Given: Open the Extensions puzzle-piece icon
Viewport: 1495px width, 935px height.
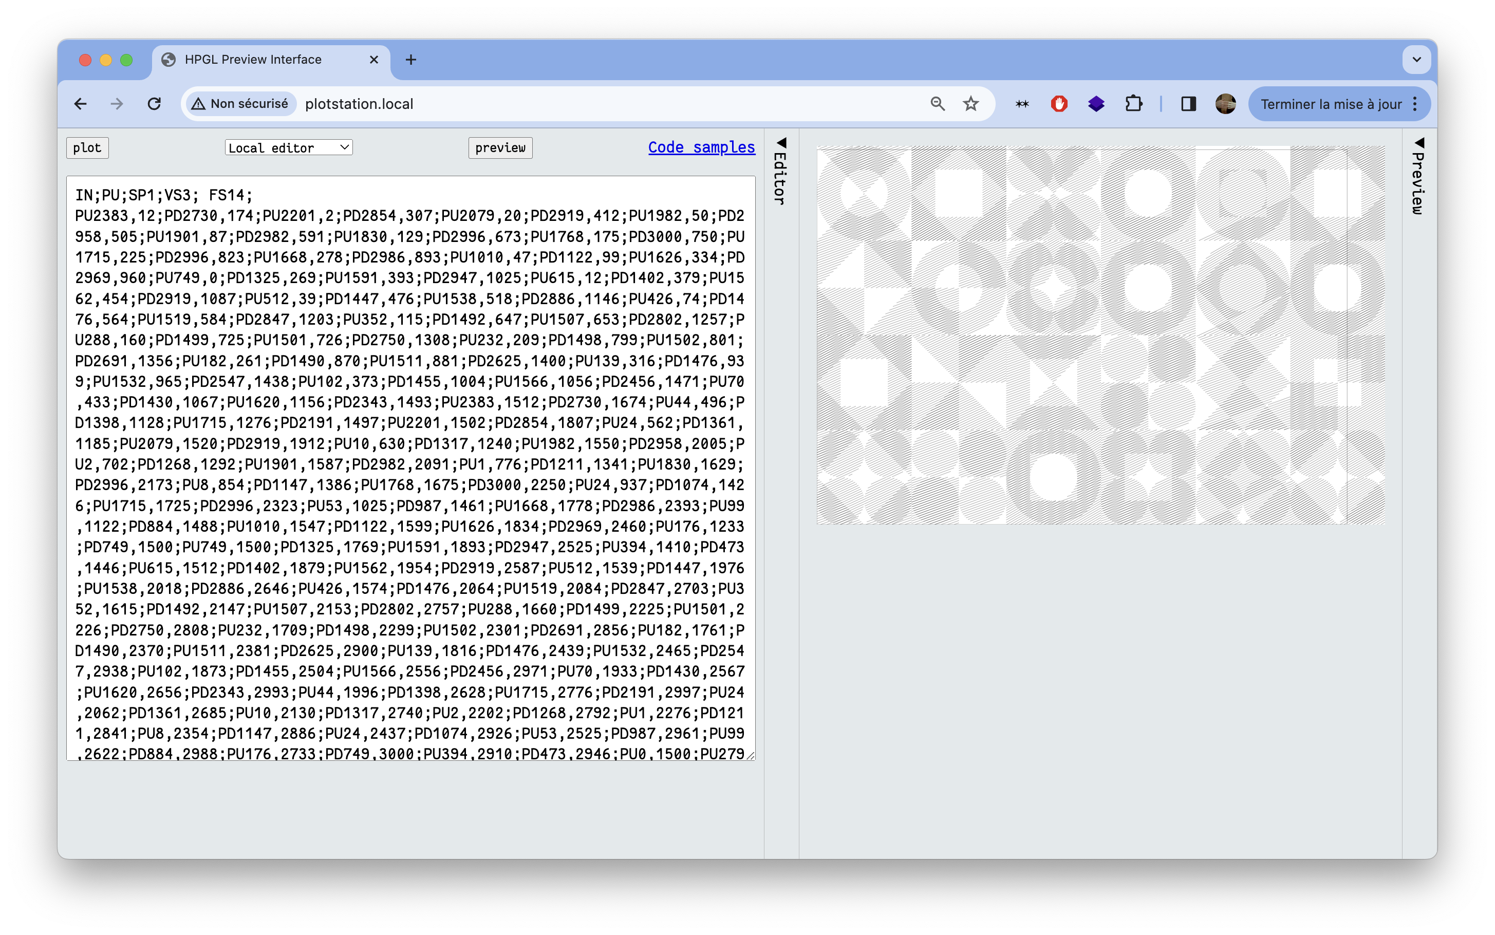Looking at the screenshot, I should coord(1133,104).
